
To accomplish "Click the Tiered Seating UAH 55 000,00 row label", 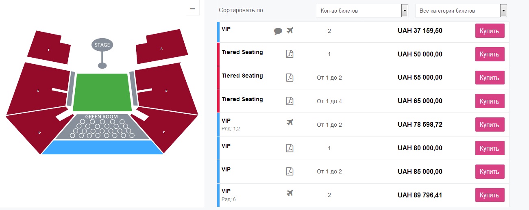I will 242,76.
